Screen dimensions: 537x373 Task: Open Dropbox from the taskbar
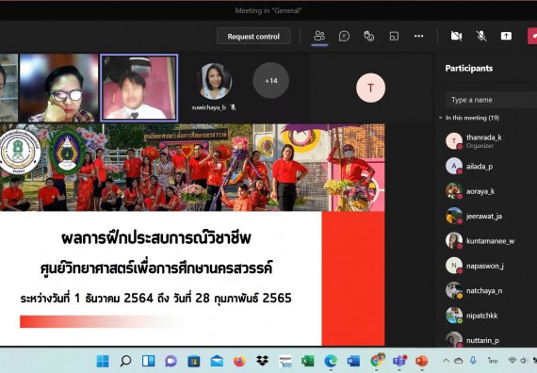[x=262, y=361]
